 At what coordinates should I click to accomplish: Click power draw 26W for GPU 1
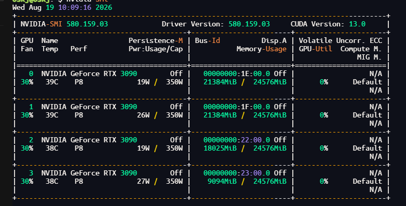point(143,115)
